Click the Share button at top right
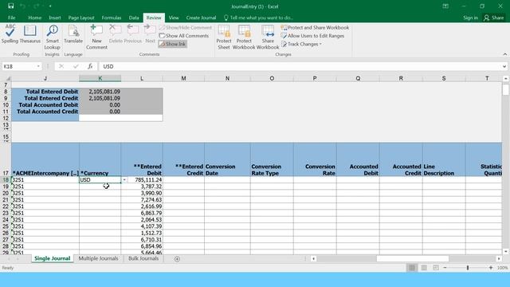This screenshot has width=510, height=287. [494, 18]
